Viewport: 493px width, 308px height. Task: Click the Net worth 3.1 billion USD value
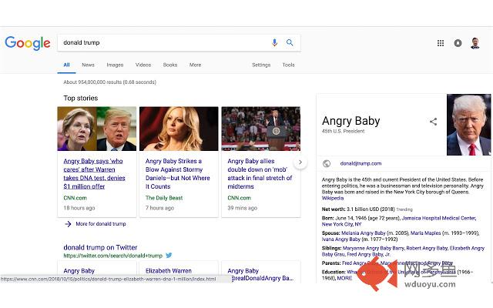[371, 209]
